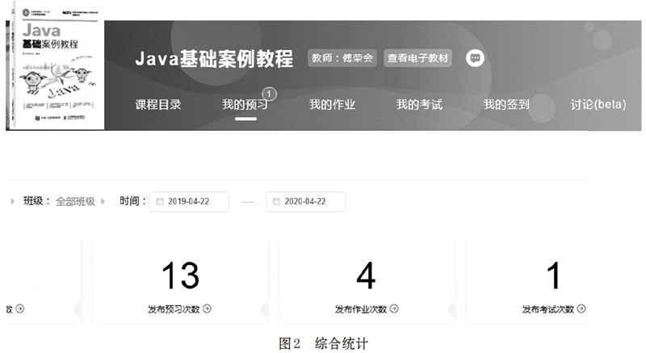Open the end date field 2020-04-22
The height and width of the screenshot is (353, 646).
pos(306,202)
